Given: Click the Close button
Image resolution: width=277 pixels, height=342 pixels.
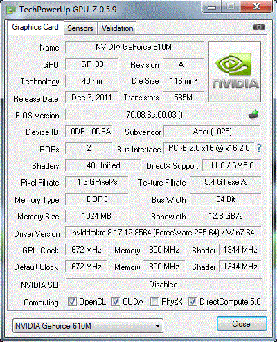Looking at the screenshot, I should [242, 324].
